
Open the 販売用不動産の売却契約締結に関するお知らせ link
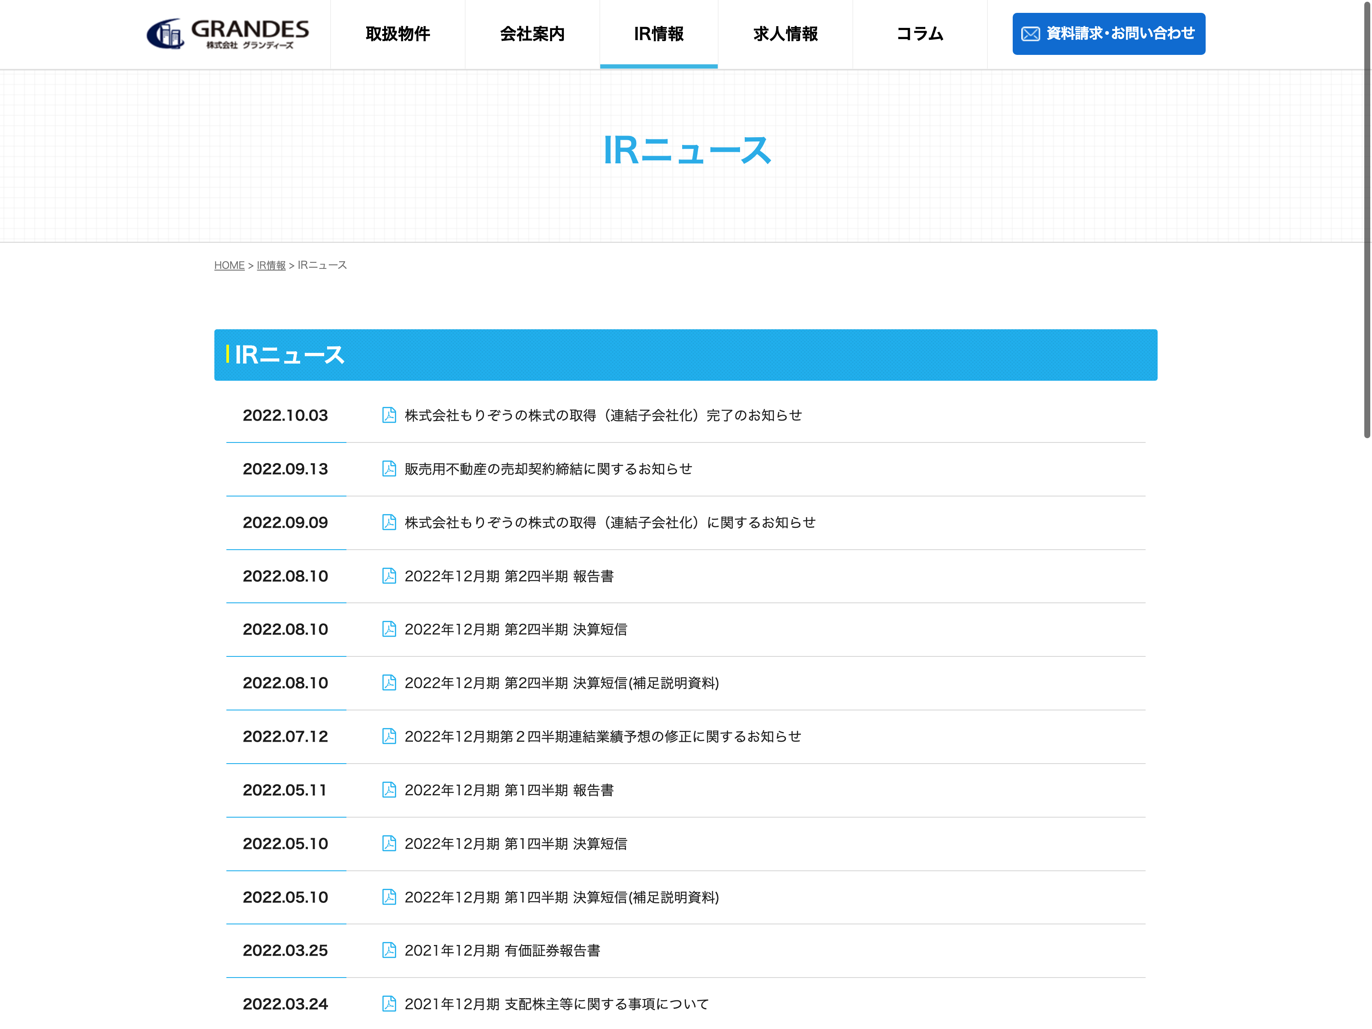pos(548,469)
